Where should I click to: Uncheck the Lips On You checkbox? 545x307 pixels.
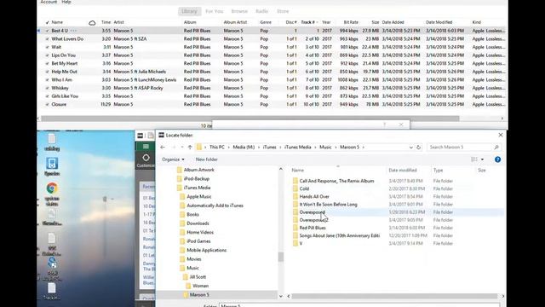48,55
